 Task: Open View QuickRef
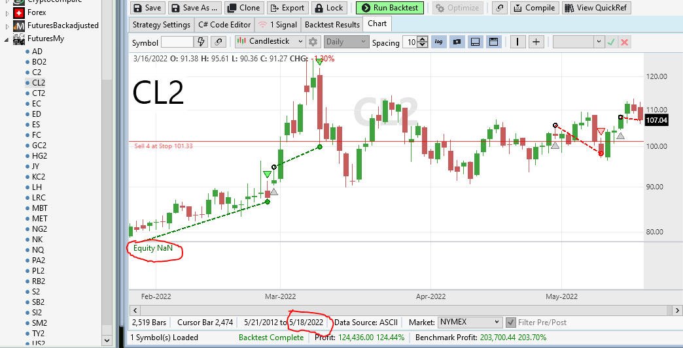[x=597, y=8]
